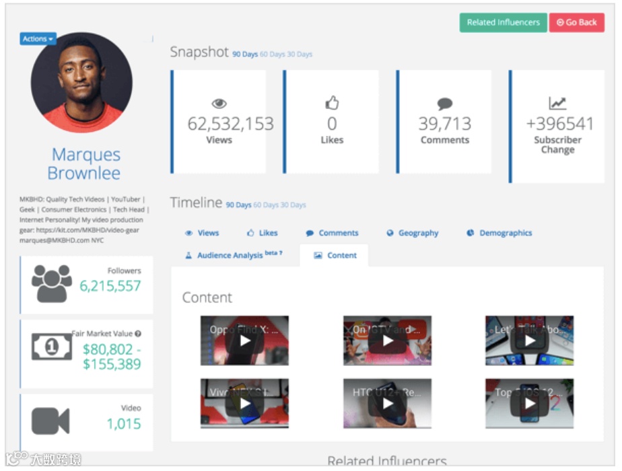622x471 pixels.
Task: Click the image icon on Content tab
Action: pyautogui.click(x=318, y=255)
